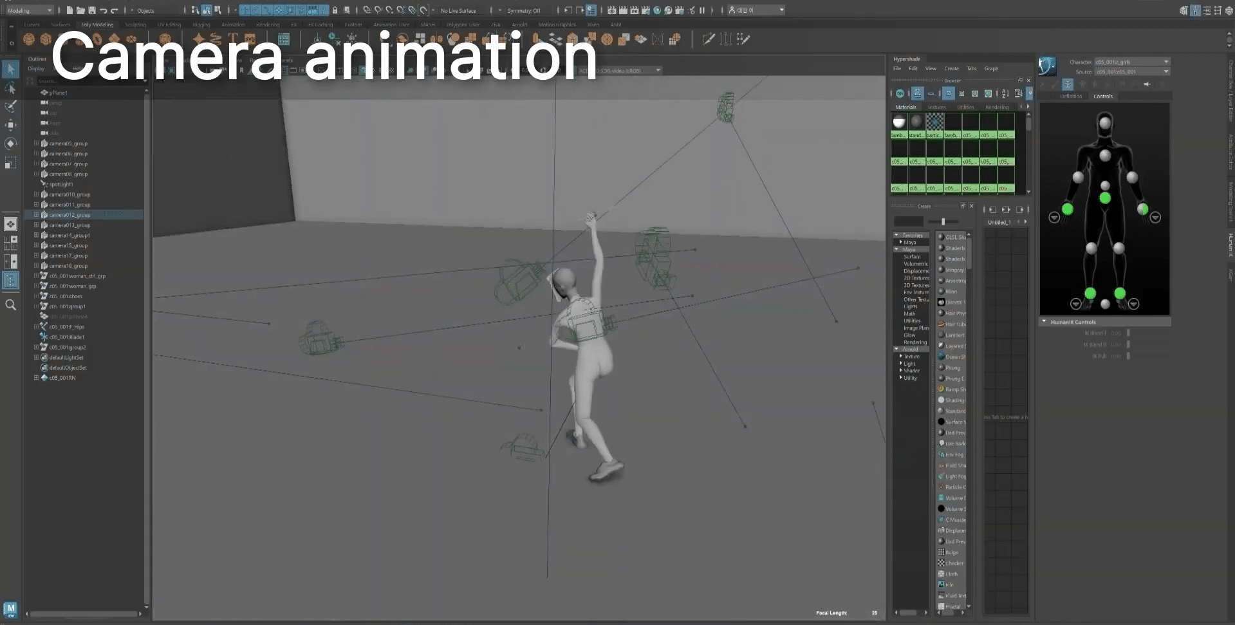Click the Hypershade A-Z sort icon
1235x625 pixels.
1005,94
